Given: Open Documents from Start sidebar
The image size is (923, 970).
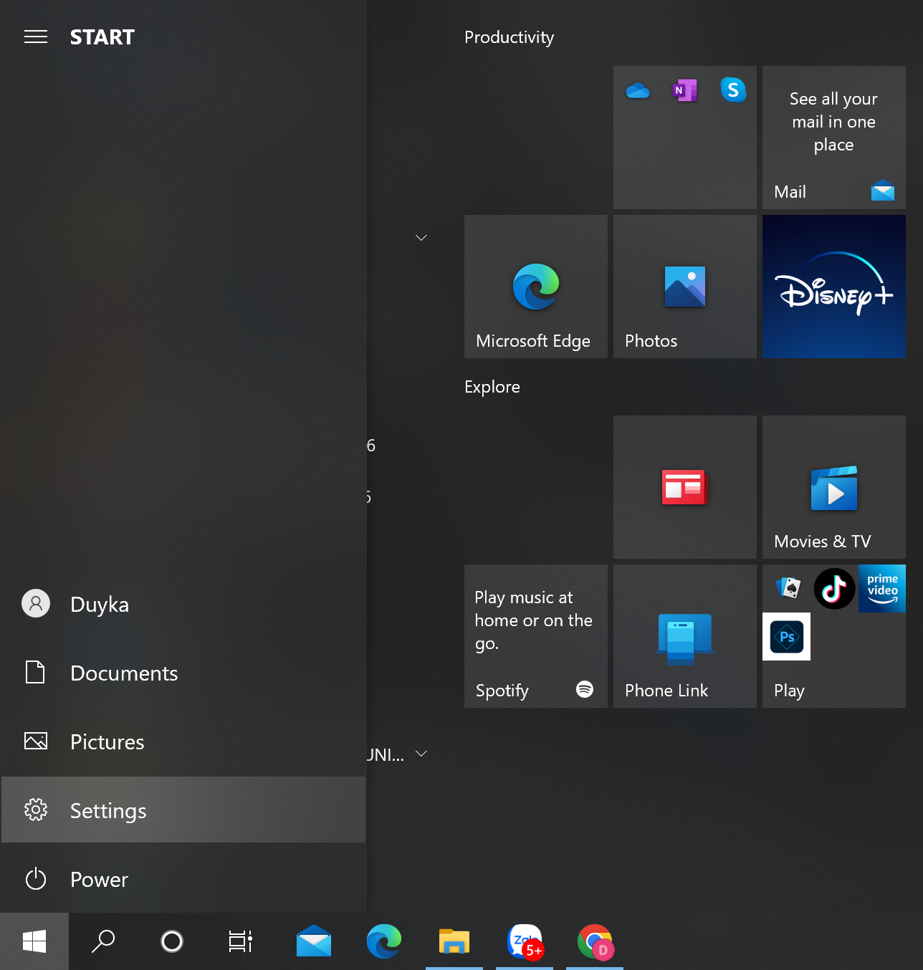Looking at the screenshot, I should tap(183, 673).
